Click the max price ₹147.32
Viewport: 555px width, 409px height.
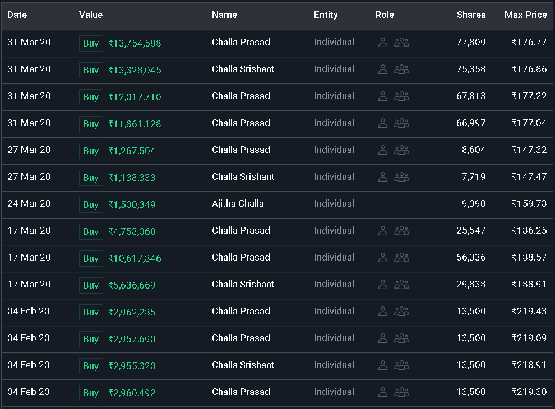[x=530, y=150]
